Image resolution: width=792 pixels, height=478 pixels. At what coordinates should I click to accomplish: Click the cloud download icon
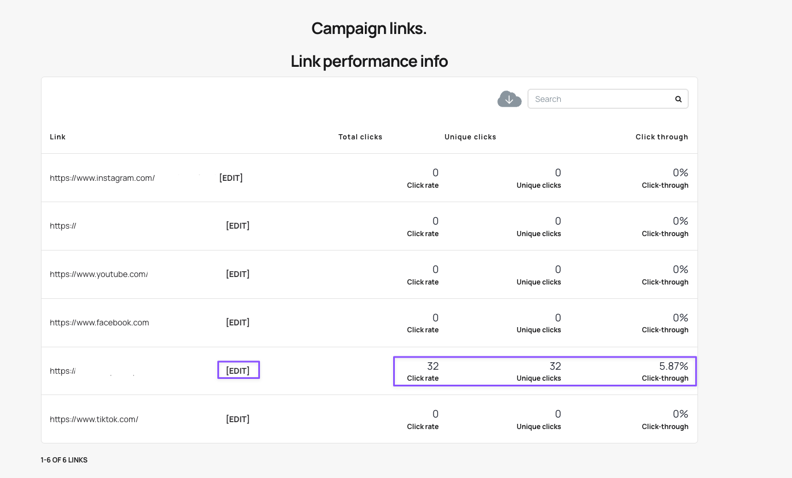(x=509, y=99)
